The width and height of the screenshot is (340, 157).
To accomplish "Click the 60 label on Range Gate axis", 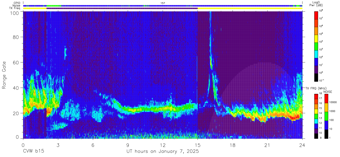I will pos(16,63).
